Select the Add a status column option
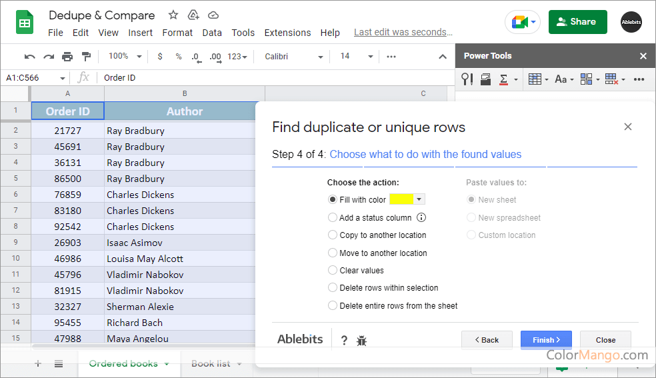Viewport: 656px width, 378px height. pyautogui.click(x=333, y=217)
